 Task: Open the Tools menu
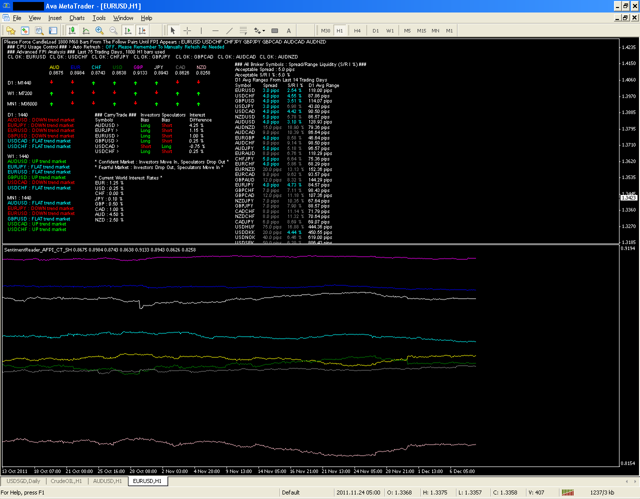(99, 18)
